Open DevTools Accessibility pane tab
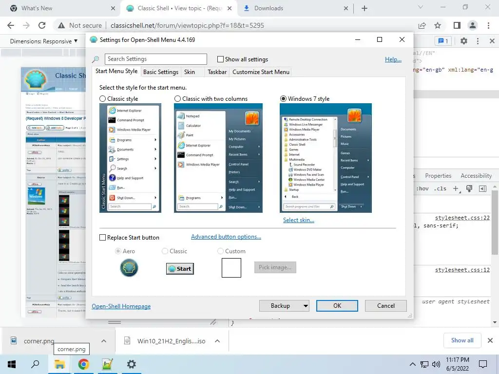499x374 pixels. coord(476,176)
